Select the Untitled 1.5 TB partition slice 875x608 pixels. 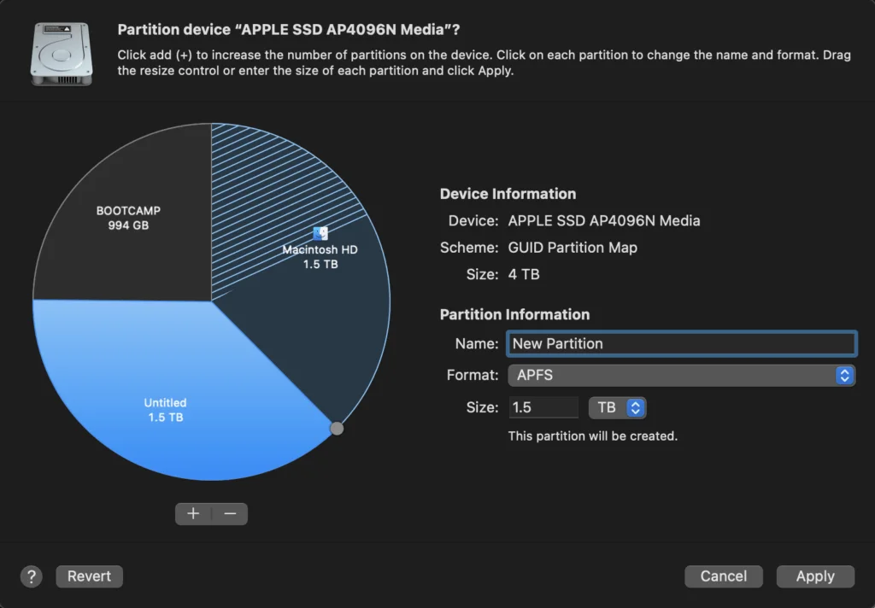click(x=165, y=410)
